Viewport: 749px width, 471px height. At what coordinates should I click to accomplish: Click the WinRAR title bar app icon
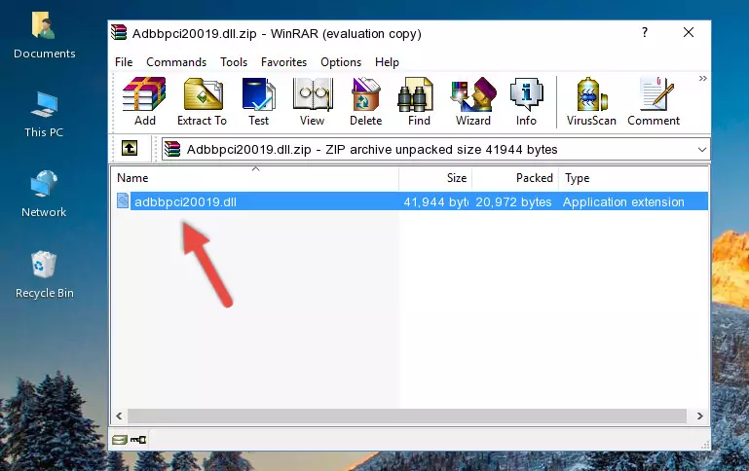tap(119, 32)
